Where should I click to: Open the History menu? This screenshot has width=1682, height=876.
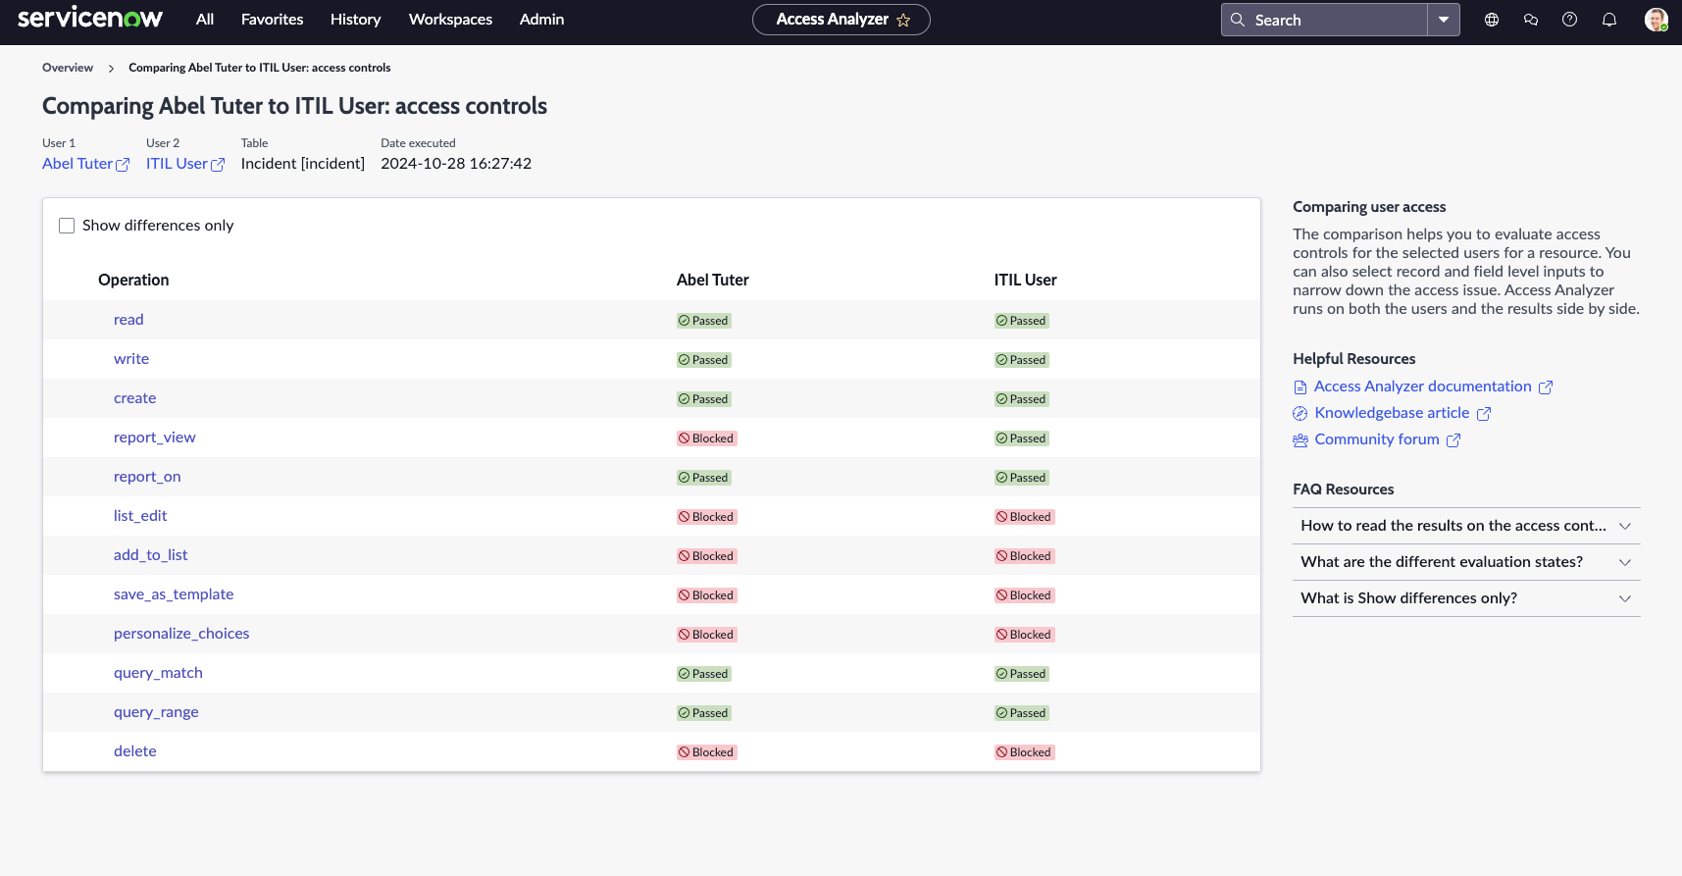click(x=355, y=20)
